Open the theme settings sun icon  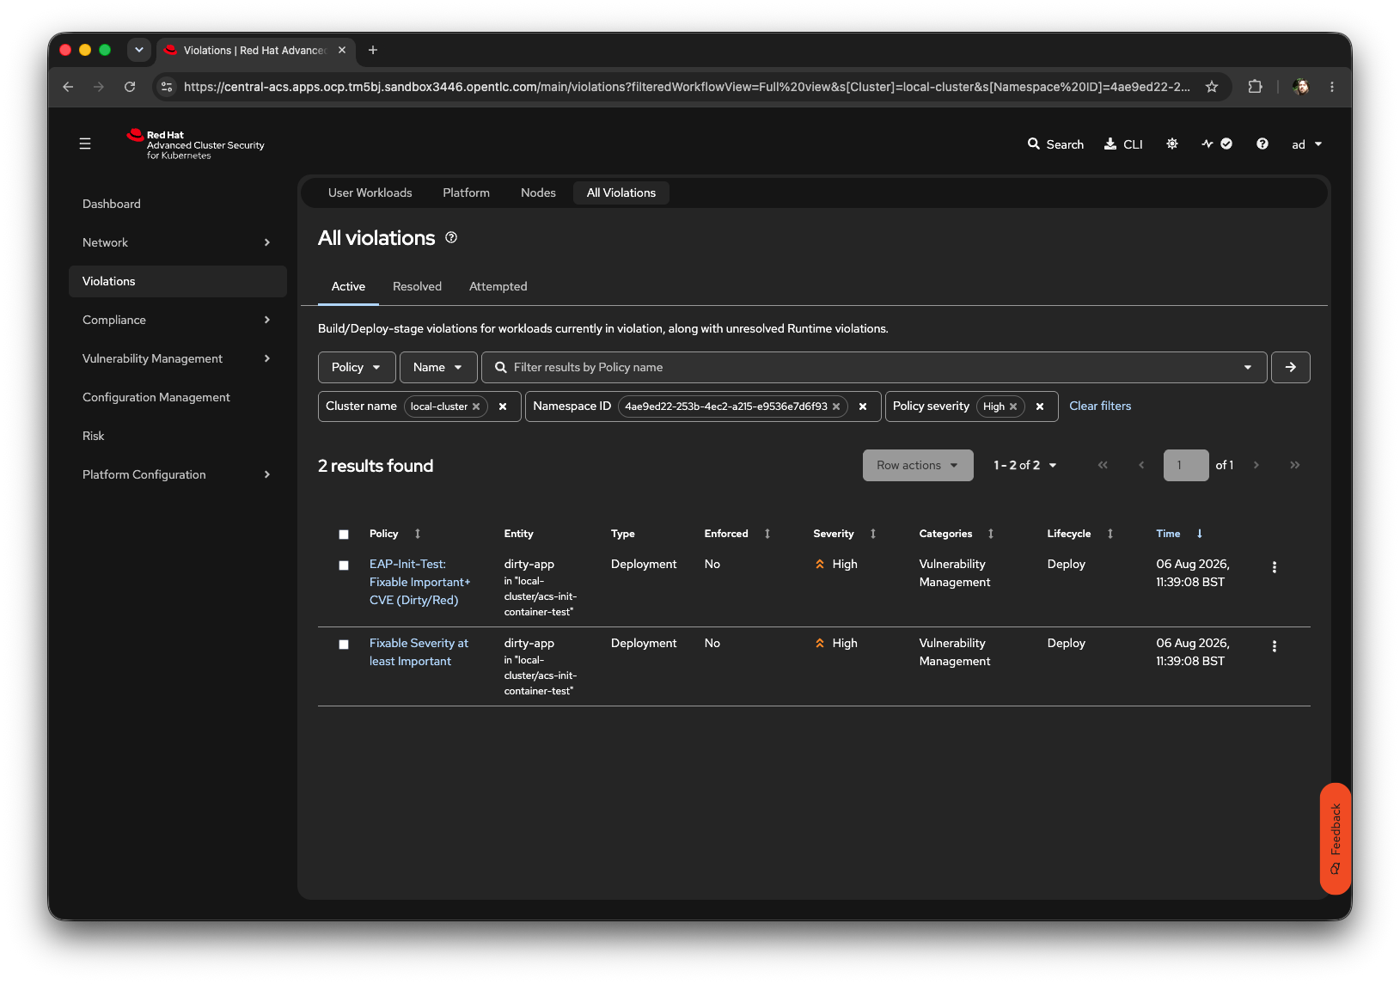(1172, 144)
